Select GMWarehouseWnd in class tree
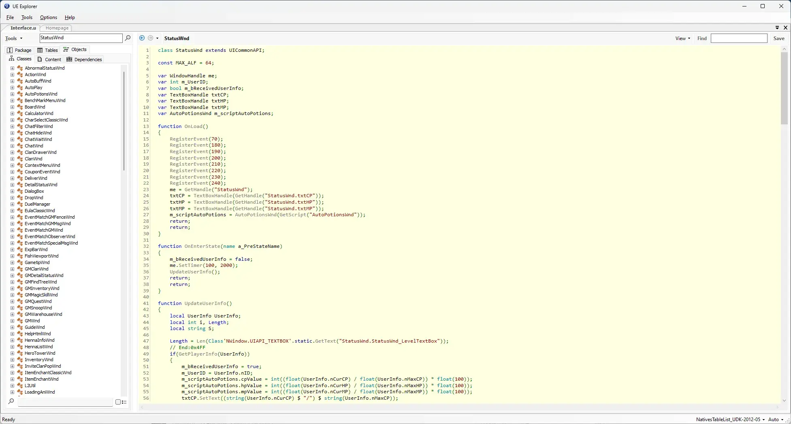This screenshot has width=791, height=424. click(x=43, y=314)
